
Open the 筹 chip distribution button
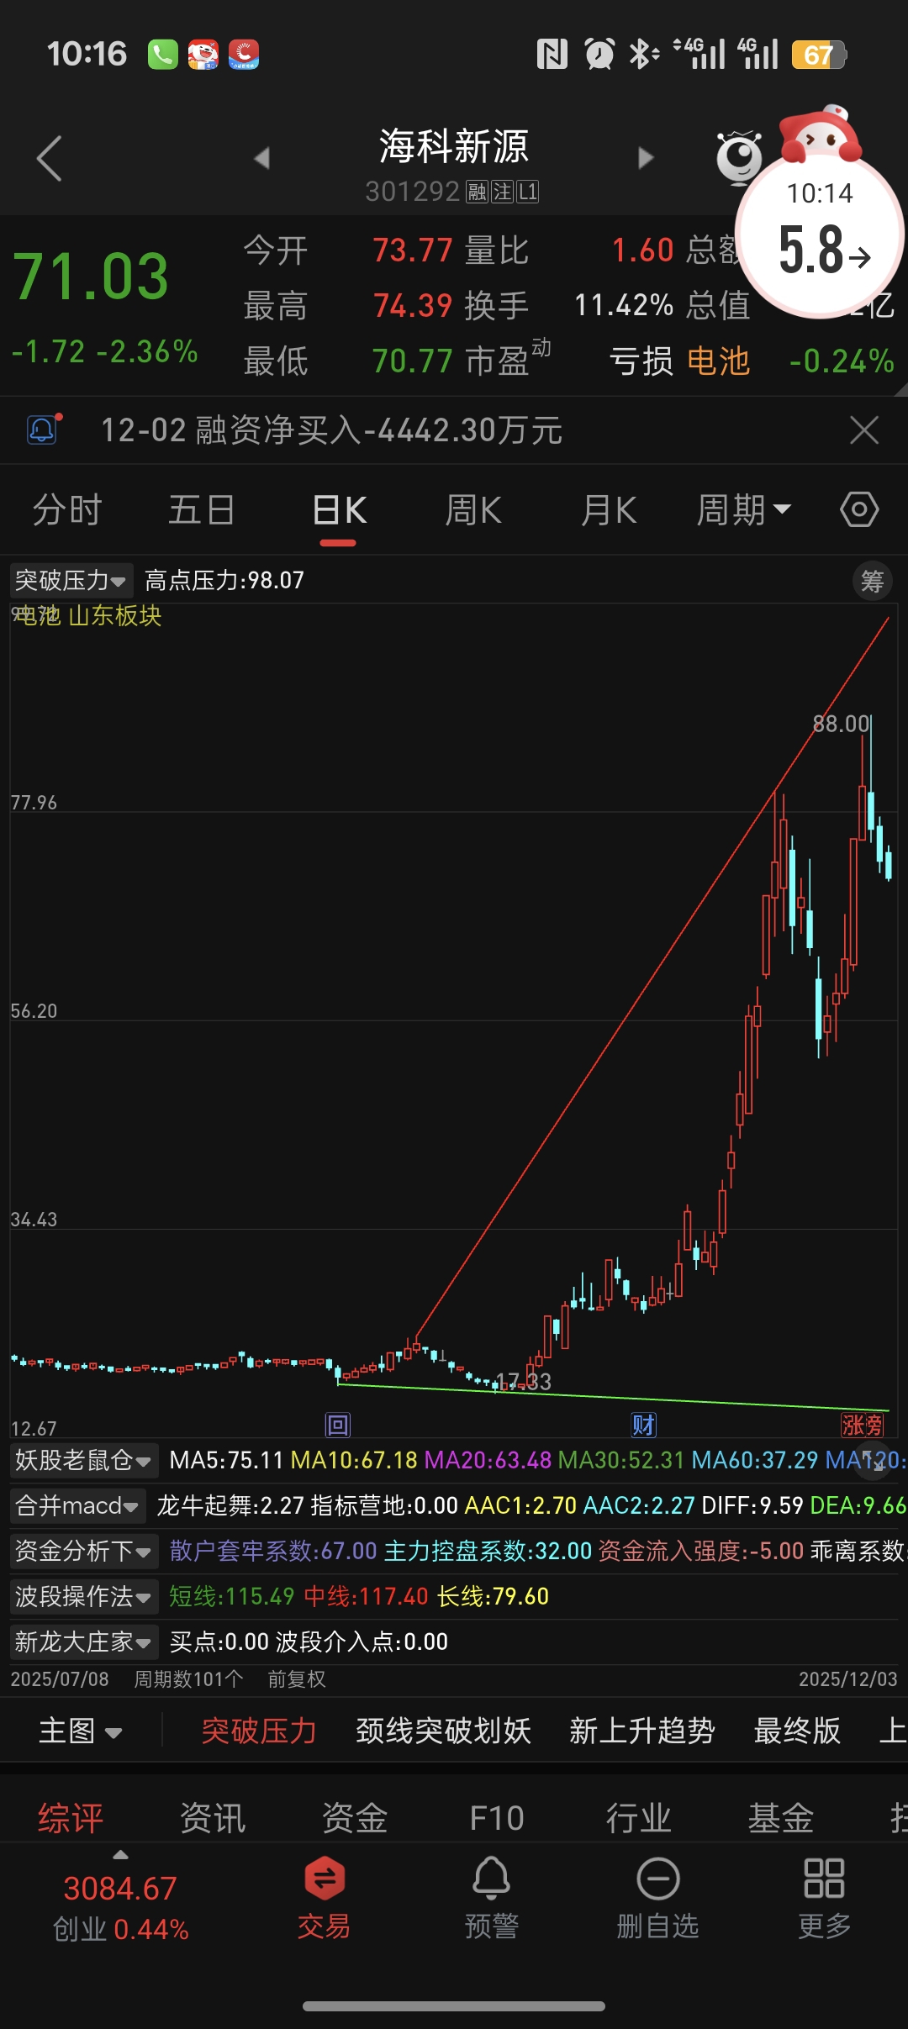pos(873,581)
